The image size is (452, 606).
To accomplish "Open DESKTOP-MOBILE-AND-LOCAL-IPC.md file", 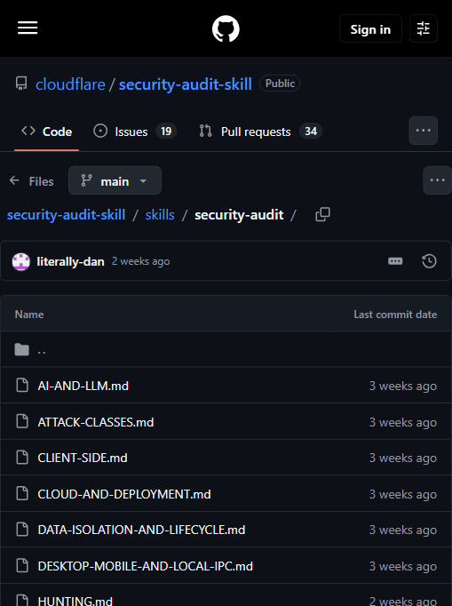I will [x=146, y=566].
